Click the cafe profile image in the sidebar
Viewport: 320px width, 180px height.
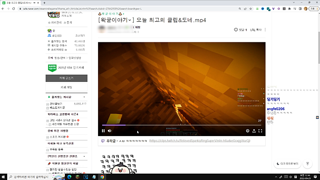pos(54,15)
